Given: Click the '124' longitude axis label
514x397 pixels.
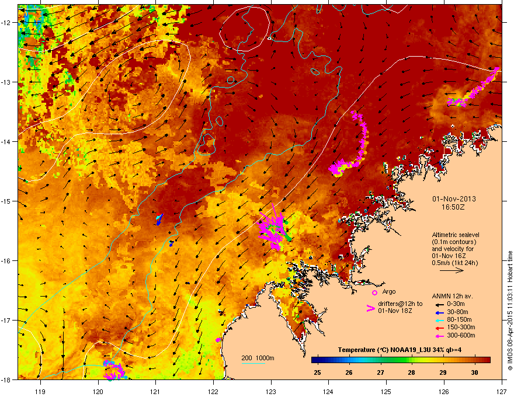Looking at the screenshot, I should point(328,391).
